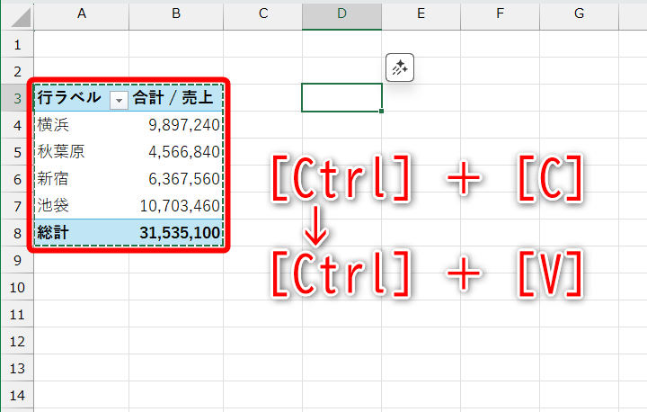Image resolution: width=647 pixels, height=412 pixels.
Task: Select column A header
Action: [x=81, y=14]
